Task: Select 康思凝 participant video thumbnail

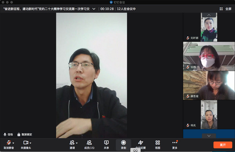Action: coord(209,85)
